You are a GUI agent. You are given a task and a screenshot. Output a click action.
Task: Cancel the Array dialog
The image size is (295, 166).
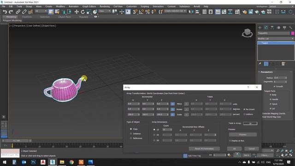point(252,148)
